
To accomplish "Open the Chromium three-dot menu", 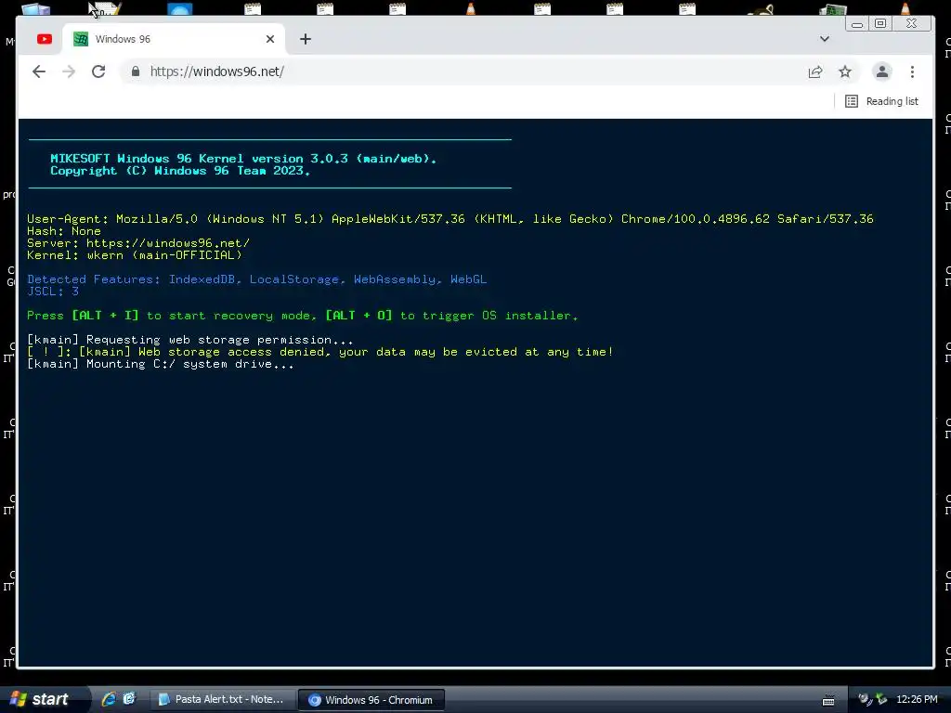I will point(912,71).
